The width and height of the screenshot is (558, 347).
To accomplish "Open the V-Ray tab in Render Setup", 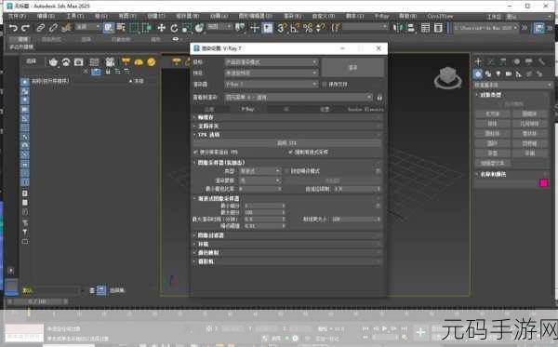I will (247, 109).
